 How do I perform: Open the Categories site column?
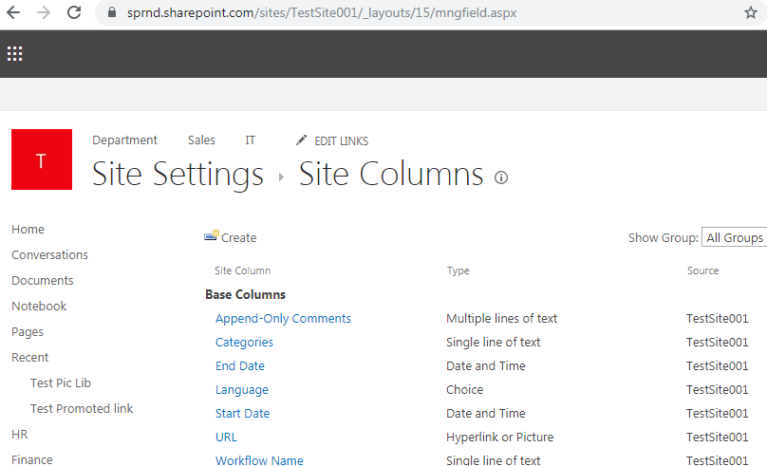pyautogui.click(x=244, y=343)
